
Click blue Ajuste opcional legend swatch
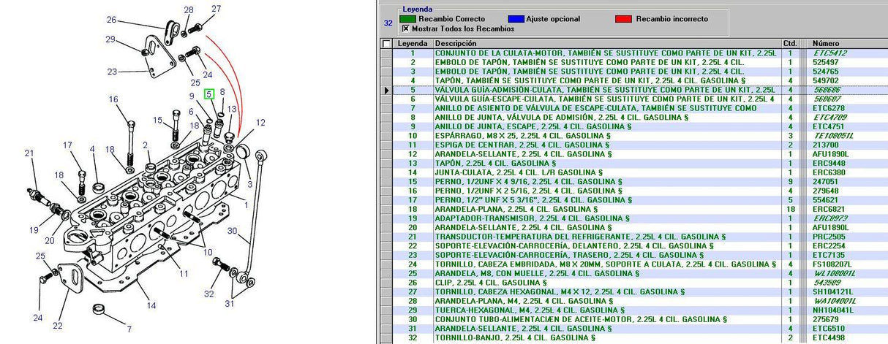coord(514,19)
